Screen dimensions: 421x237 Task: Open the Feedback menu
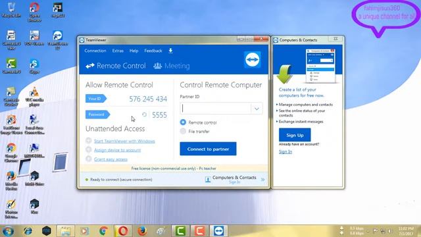[x=153, y=51]
